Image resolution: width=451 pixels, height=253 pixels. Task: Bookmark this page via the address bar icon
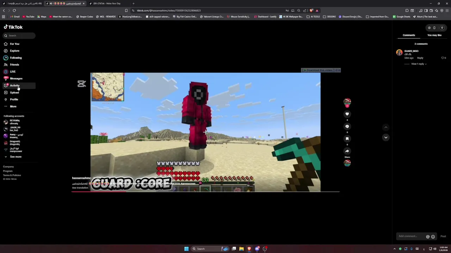(x=126, y=11)
